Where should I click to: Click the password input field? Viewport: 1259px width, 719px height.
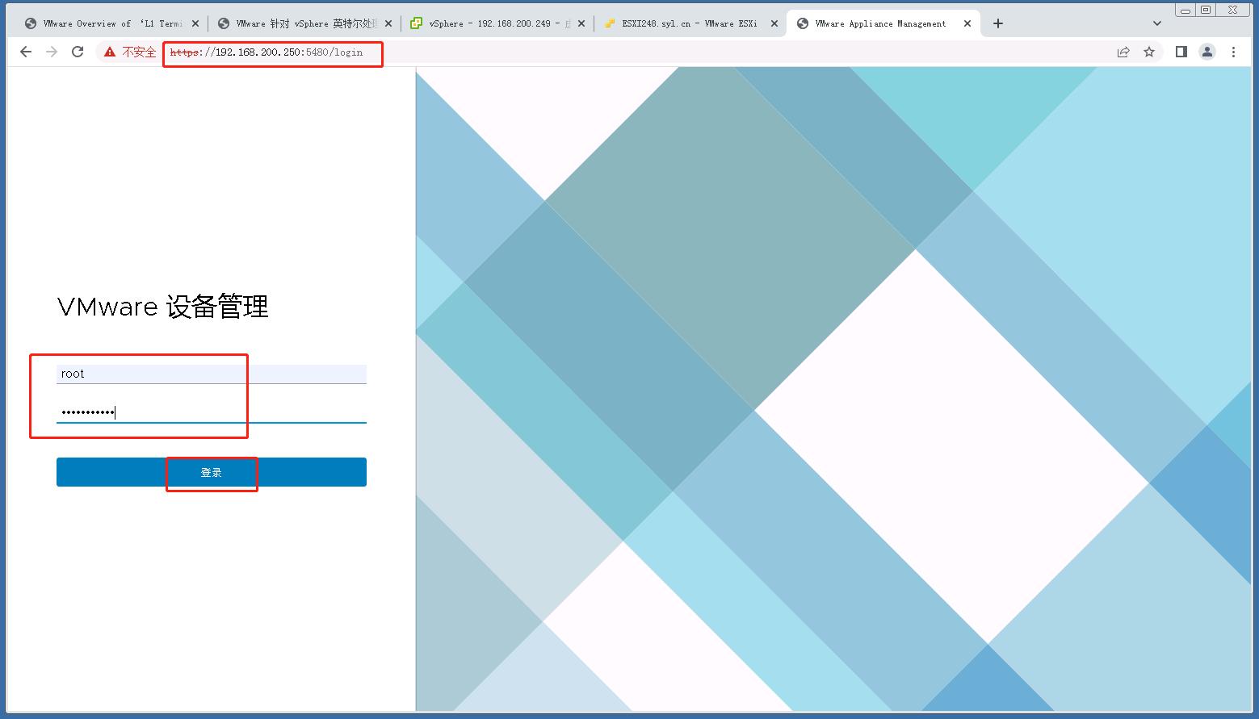212,412
